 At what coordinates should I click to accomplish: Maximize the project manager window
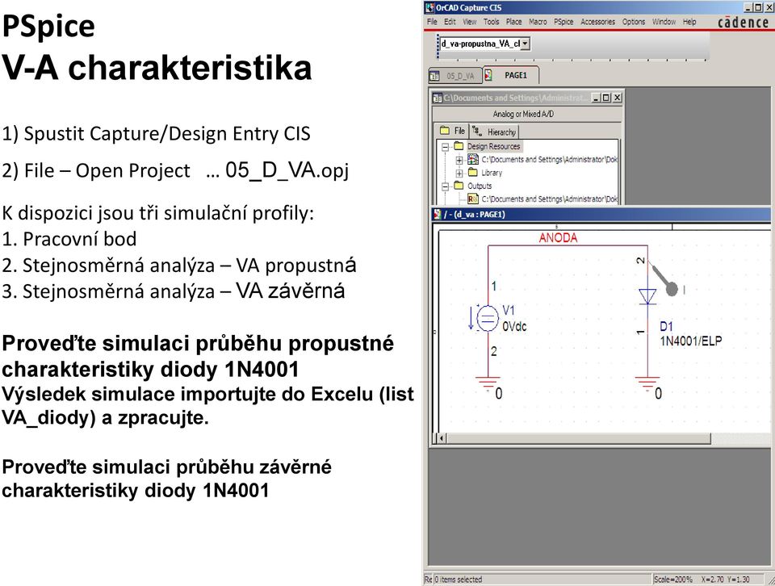[x=606, y=98]
